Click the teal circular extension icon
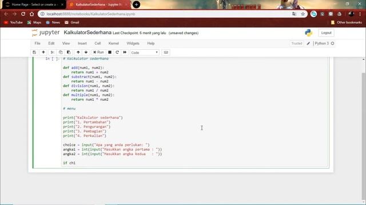This screenshot has width=366, height=205. click(313, 14)
